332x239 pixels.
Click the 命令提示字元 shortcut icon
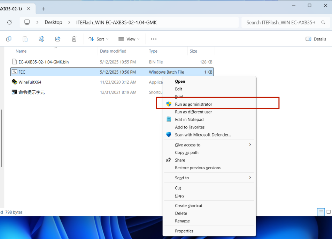click(x=14, y=92)
